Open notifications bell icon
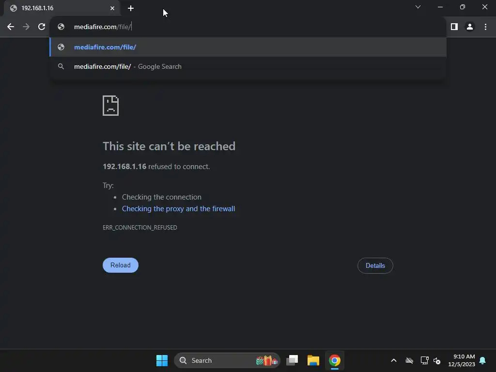Image resolution: width=496 pixels, height=372 pixels. point(482,360)
